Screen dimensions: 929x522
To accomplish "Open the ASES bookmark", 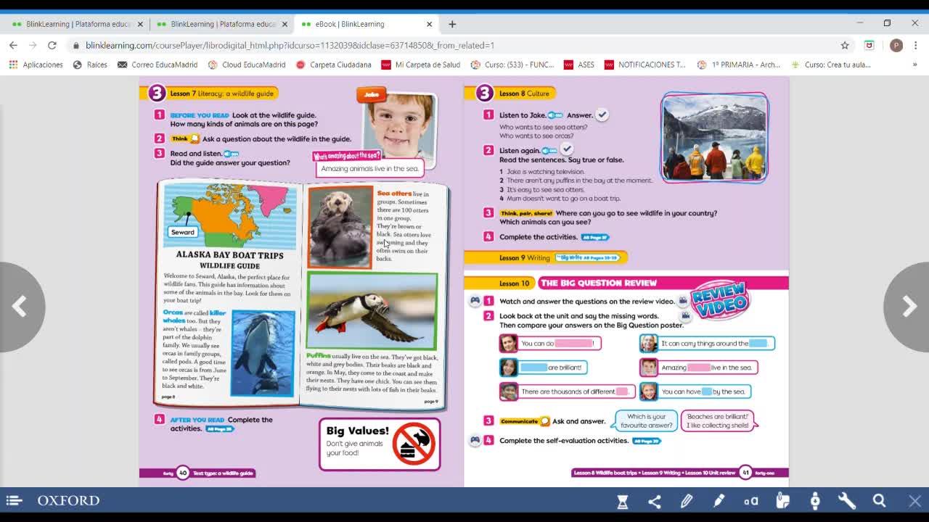I will pyautogui.click(x=579, y=65).
